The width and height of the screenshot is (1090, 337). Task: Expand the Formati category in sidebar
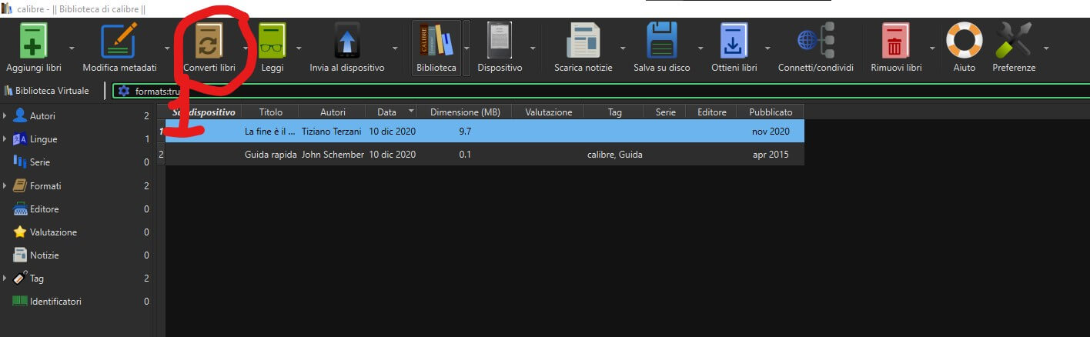5,185
